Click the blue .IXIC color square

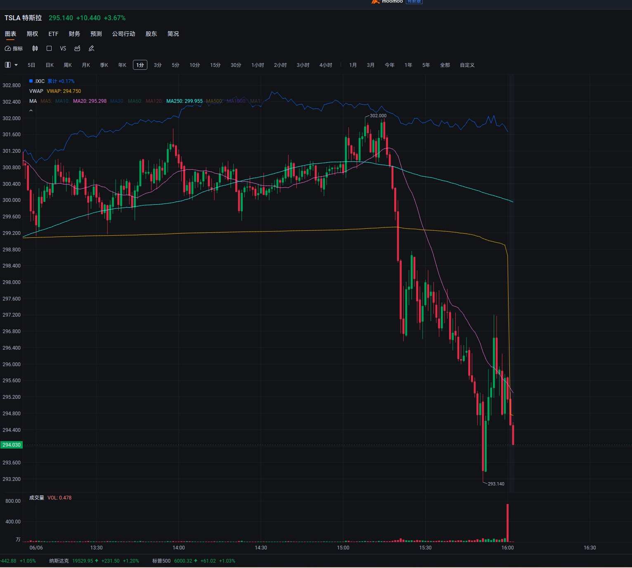(x=31, y=81)
